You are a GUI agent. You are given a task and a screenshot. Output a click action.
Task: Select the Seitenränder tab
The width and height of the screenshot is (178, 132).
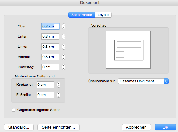82,15
